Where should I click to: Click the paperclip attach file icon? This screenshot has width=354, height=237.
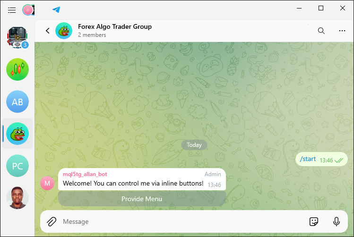point(52,221)
